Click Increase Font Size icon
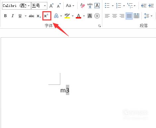156x128 pixels. pyautogui.click(x=51, y=6)
